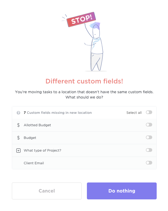This screenshot has height=211, width=168.
Task: Turn on the Budget field switch
Action: pos(149,137)
